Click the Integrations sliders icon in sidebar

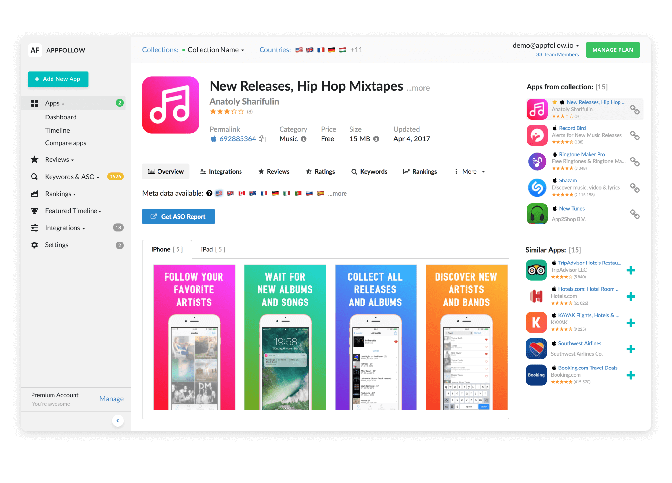point(34,228)
